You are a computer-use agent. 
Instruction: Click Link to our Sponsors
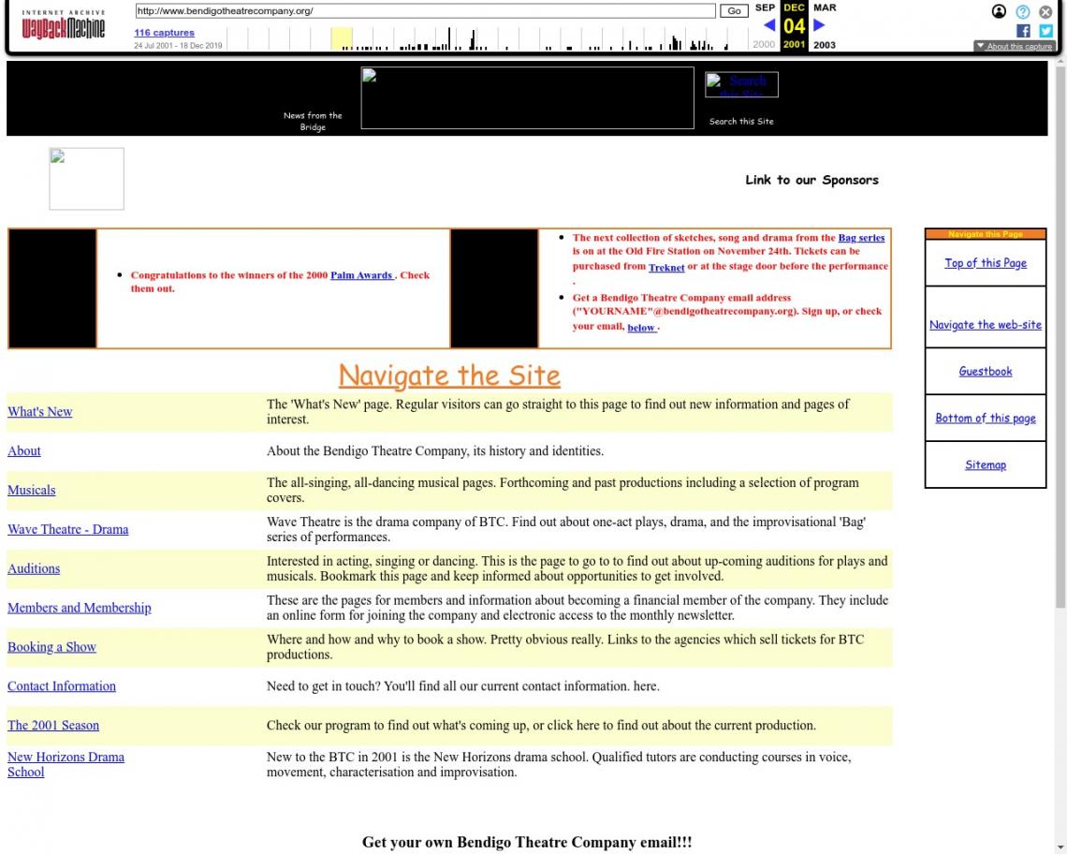(811, 180)
